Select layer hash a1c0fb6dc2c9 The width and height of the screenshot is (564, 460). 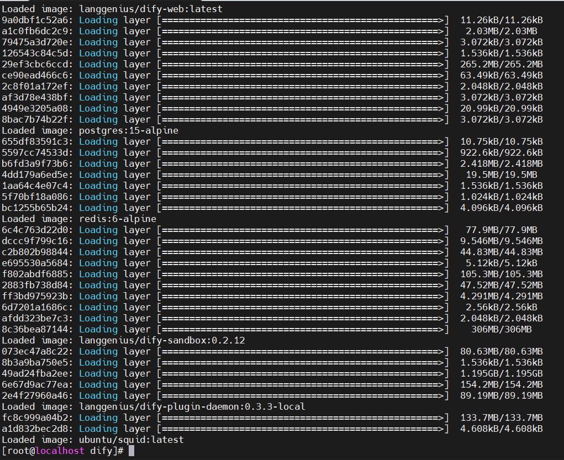click(35, 31)
